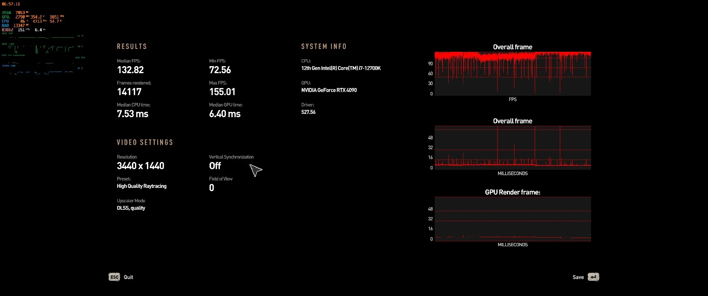Click the RESULTS section heading
Screen dimensions: 708x296
pos(132,46)
